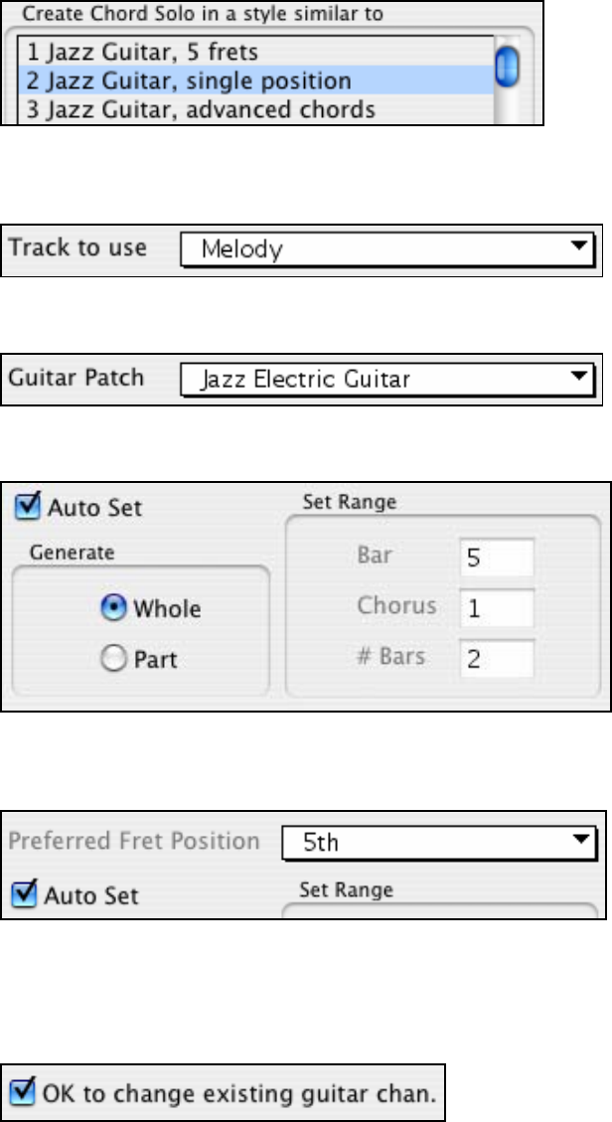Toggle the Auto Set checkbox above Generate
The width and height of the screenshot is (612, 1122).
[28, 508]
